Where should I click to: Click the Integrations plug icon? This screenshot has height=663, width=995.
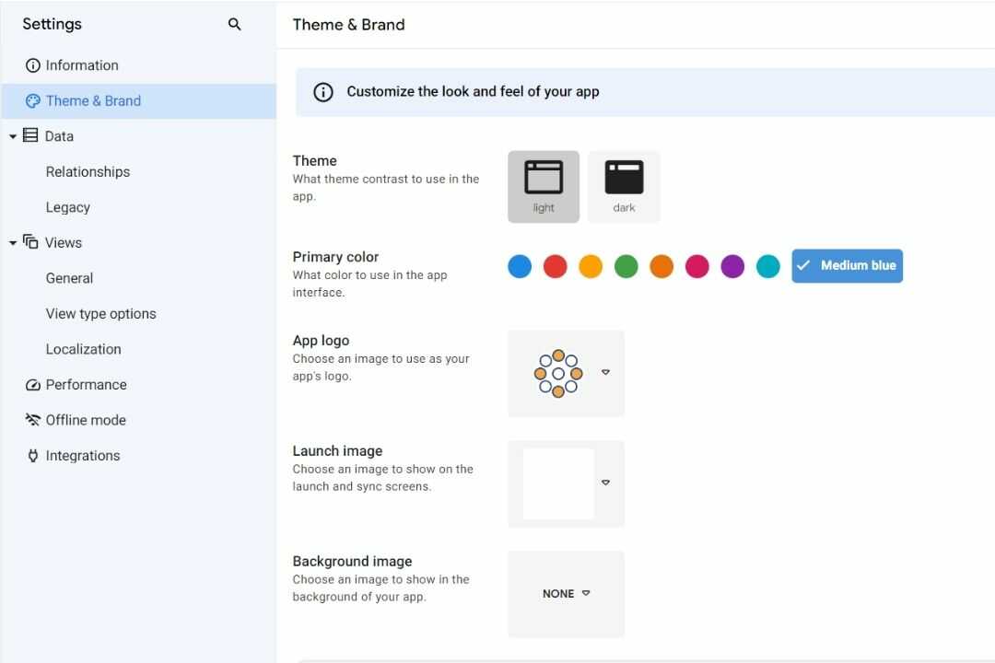tap(33, 456)
